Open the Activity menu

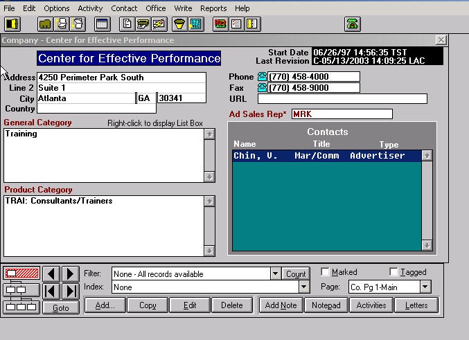(x=90, y=8)
